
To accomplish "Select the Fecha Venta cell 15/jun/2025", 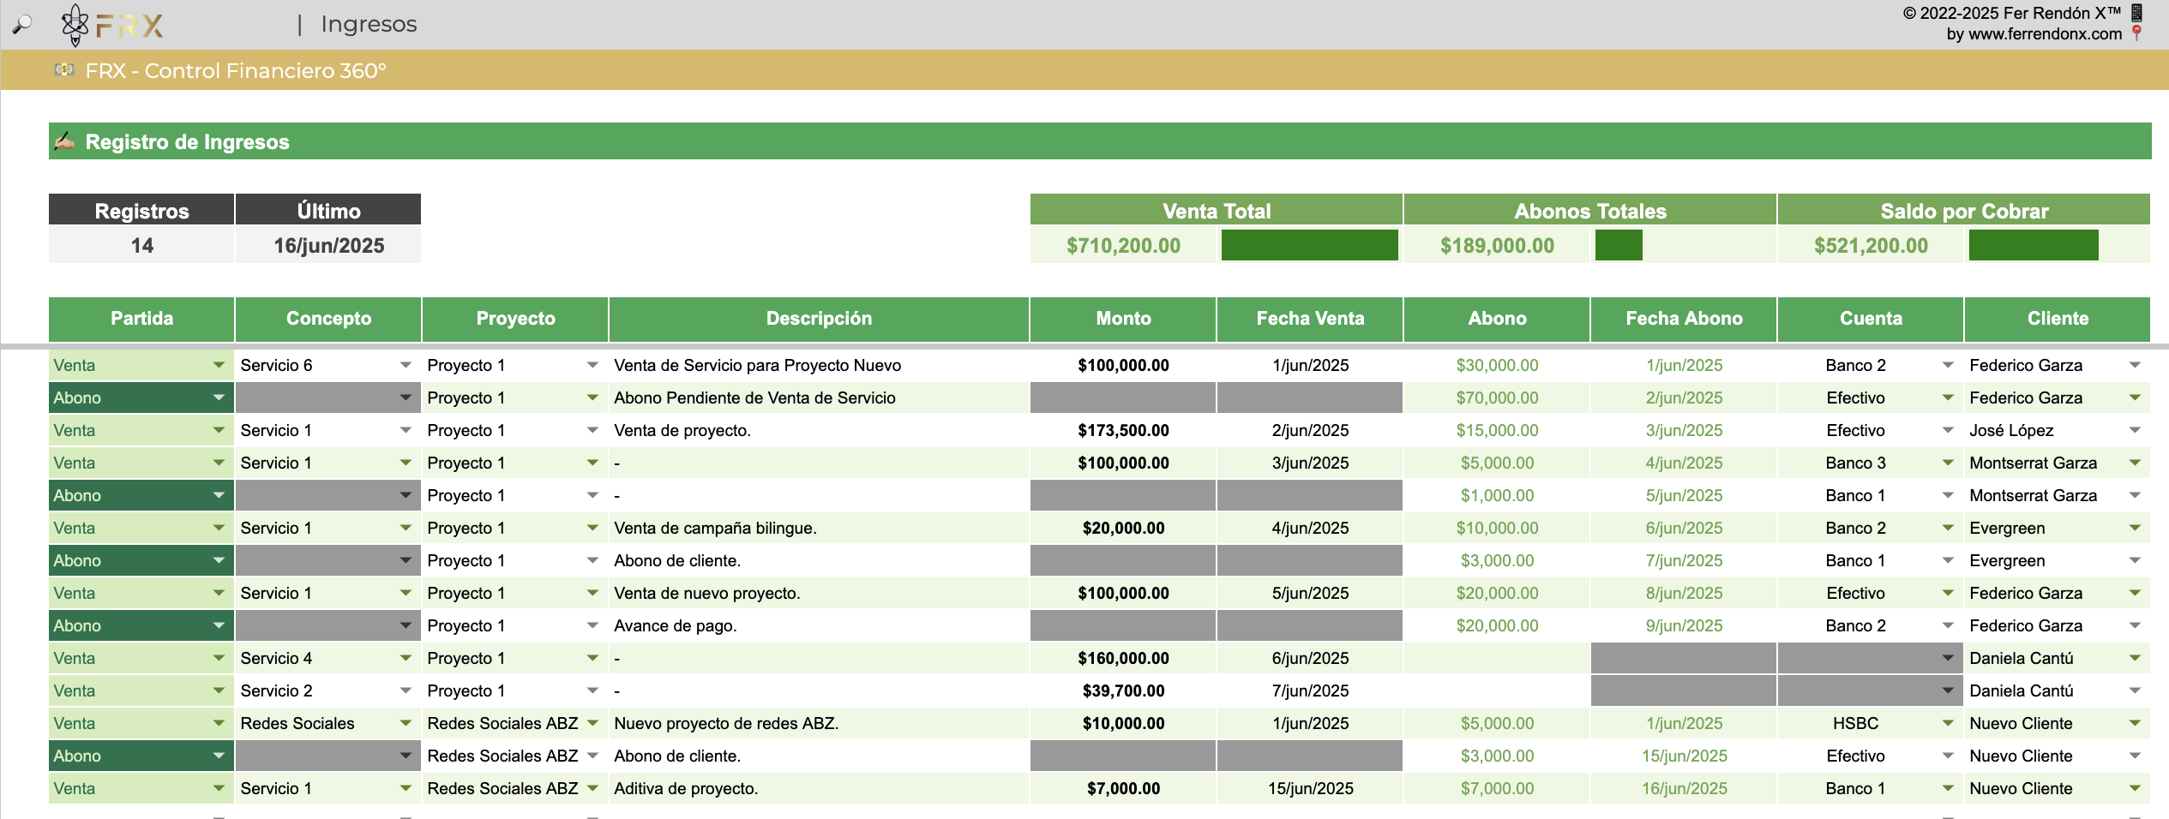I will 1310,788.
